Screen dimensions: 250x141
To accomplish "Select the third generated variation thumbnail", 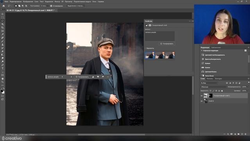I will [x=170, y=55].
